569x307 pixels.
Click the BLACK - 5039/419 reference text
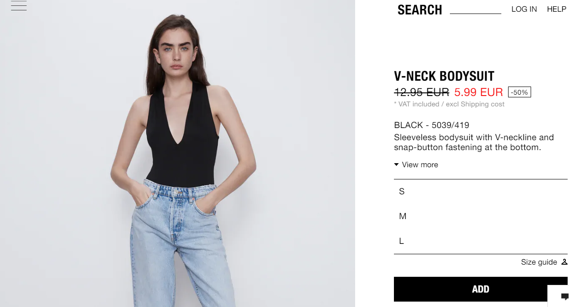point(431,125)
